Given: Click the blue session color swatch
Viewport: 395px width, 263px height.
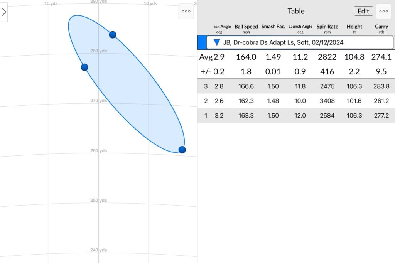Looking at the screenshot, I should click(x=201, y=42).
